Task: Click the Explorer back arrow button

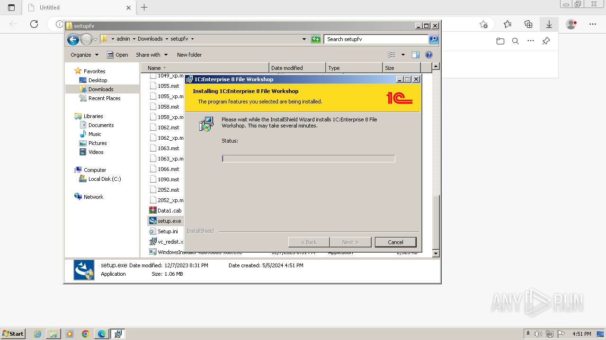Action: pos(73,39)
